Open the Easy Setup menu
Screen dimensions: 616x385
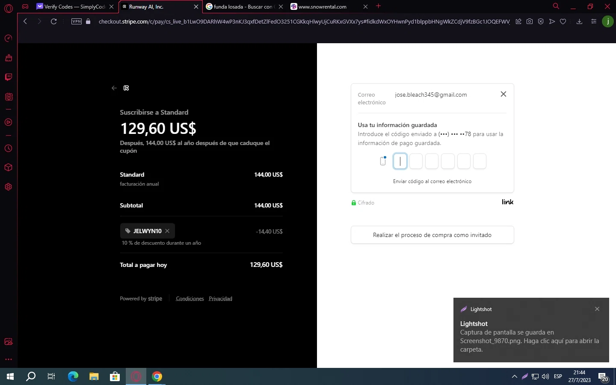(x=593, y=21)
